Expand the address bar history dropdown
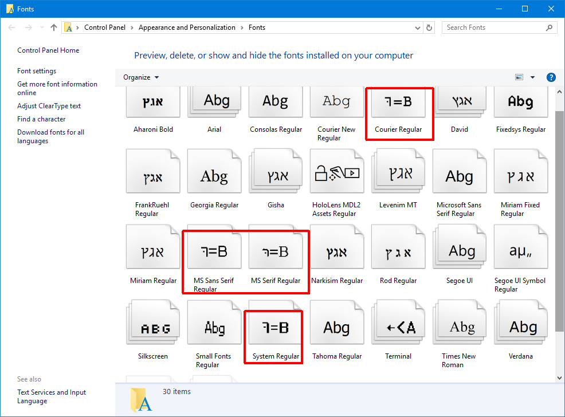Viewport: 565px width, 417px height. tap(417, 27)
